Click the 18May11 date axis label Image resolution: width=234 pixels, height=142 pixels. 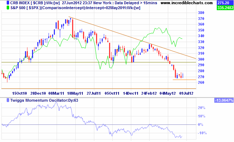point(75,93)
